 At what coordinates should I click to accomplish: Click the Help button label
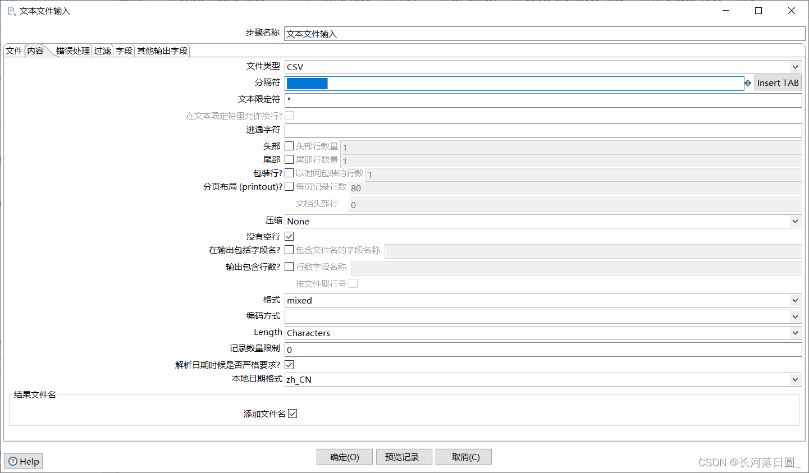pos(29,461)
